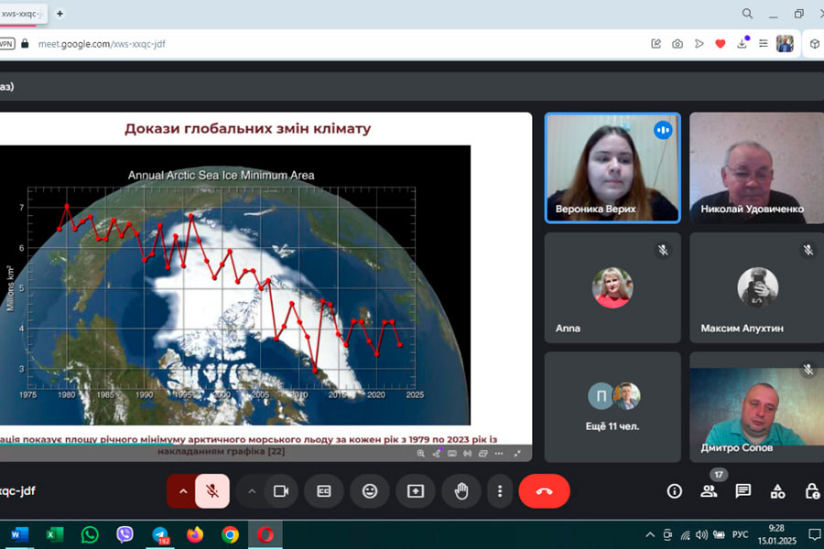Leave the call with the red button
This screenshot has width=824, height=549.
click(x=544, y=491)
